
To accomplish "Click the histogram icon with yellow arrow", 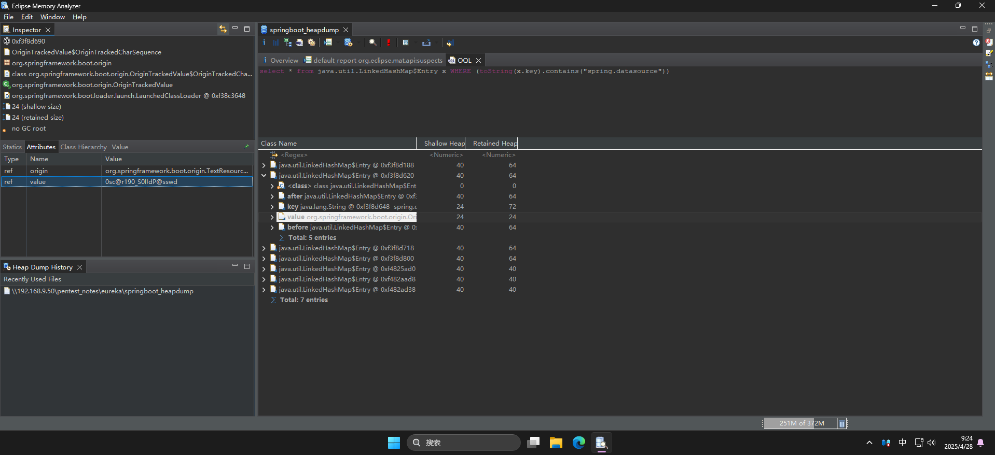I will pyautogui.click(x=450, y=42).
